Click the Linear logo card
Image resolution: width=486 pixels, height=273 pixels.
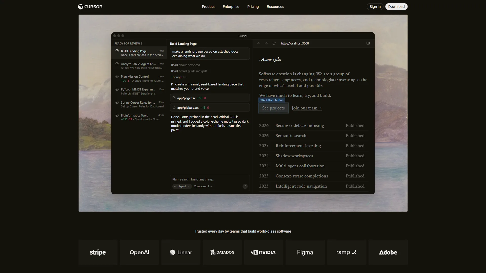[181, 252]
